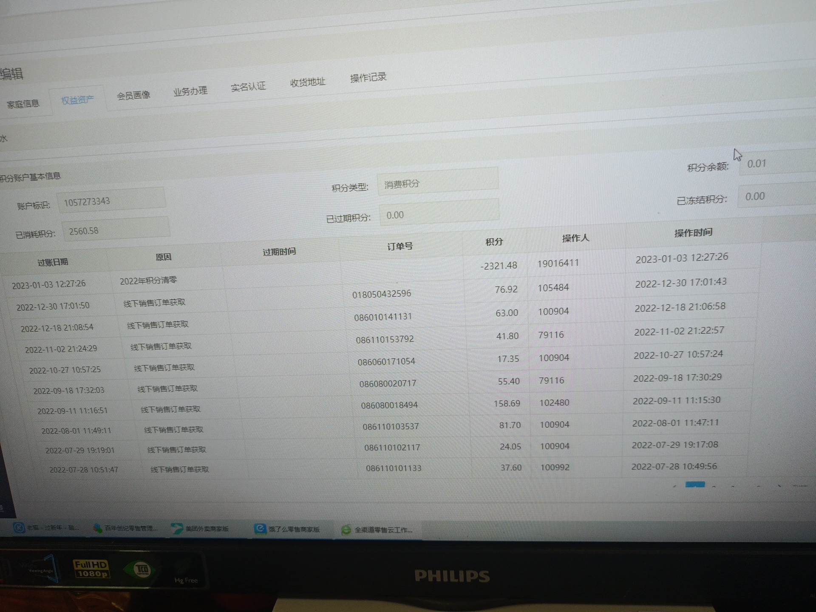Open 百年创纪零售管理 from the taskbar

pos(126,528)
